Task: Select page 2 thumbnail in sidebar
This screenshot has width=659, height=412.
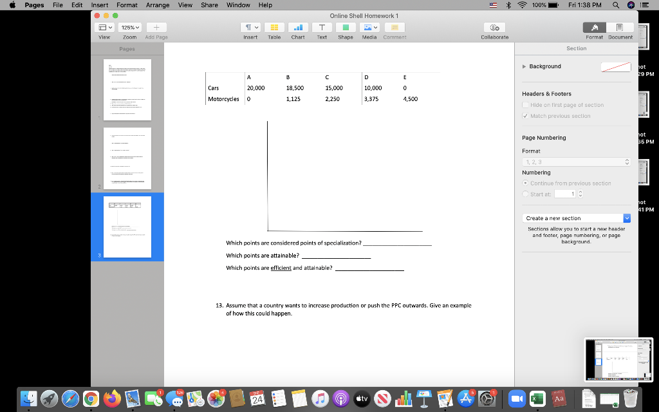Action: (x=127, y=158)
